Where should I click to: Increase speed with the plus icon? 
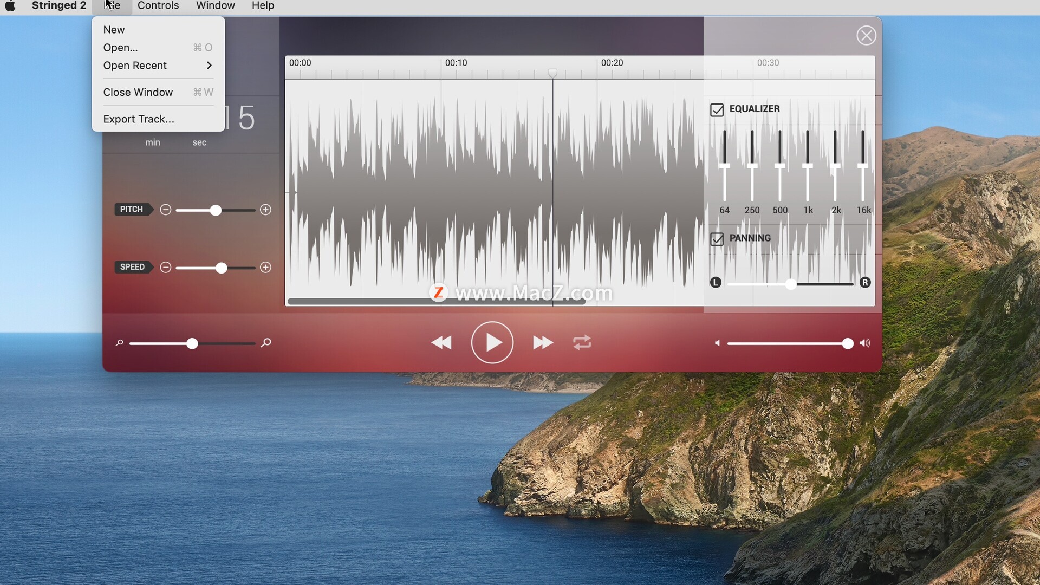265,268
